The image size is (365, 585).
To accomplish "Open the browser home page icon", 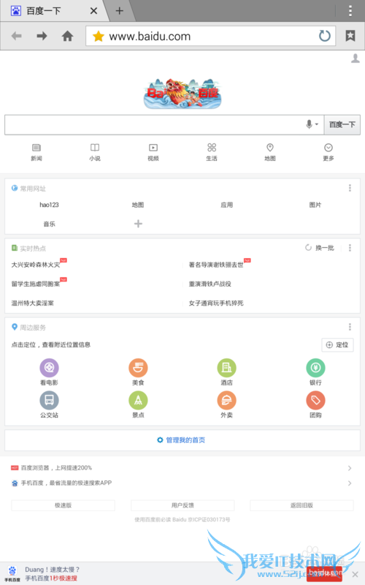I will coord(67,36).
